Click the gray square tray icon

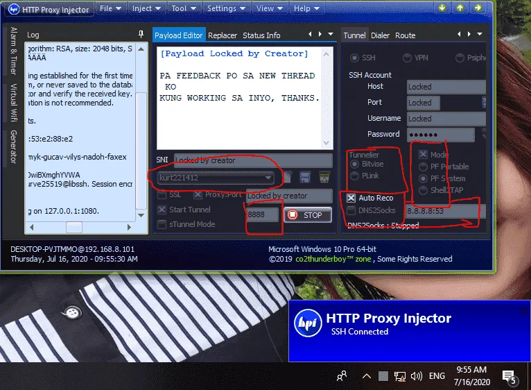click(x=383, y=376)
